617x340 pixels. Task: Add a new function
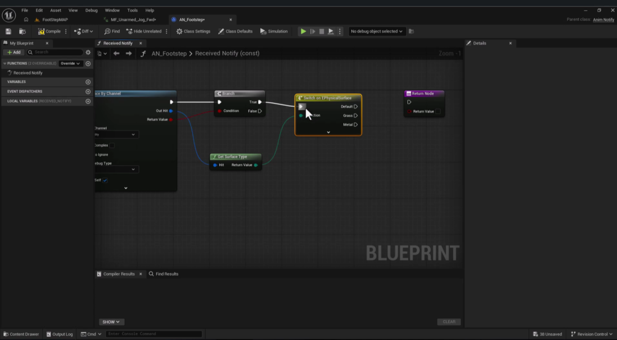pyautogui.click(x=88, y=63)
